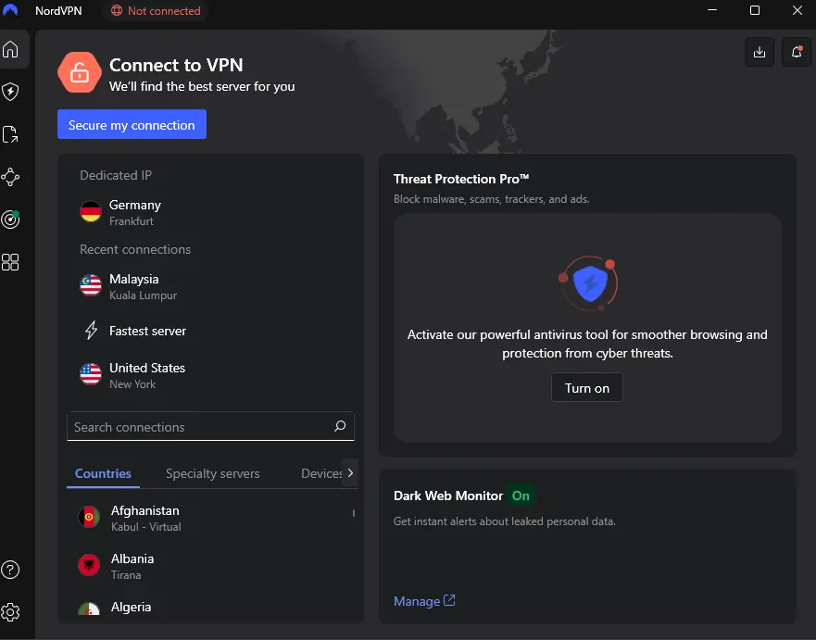
Task: Select Algeria in the countries list
Action: coord(210,608)
